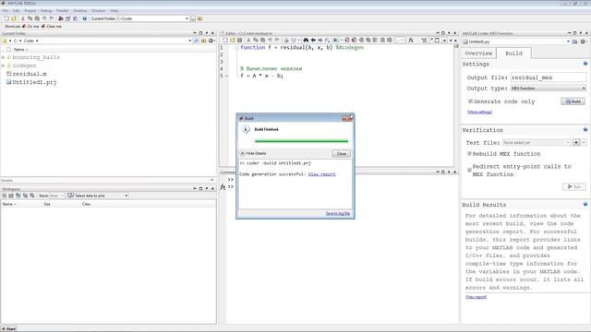Open the Debug menu

[46, 10]
